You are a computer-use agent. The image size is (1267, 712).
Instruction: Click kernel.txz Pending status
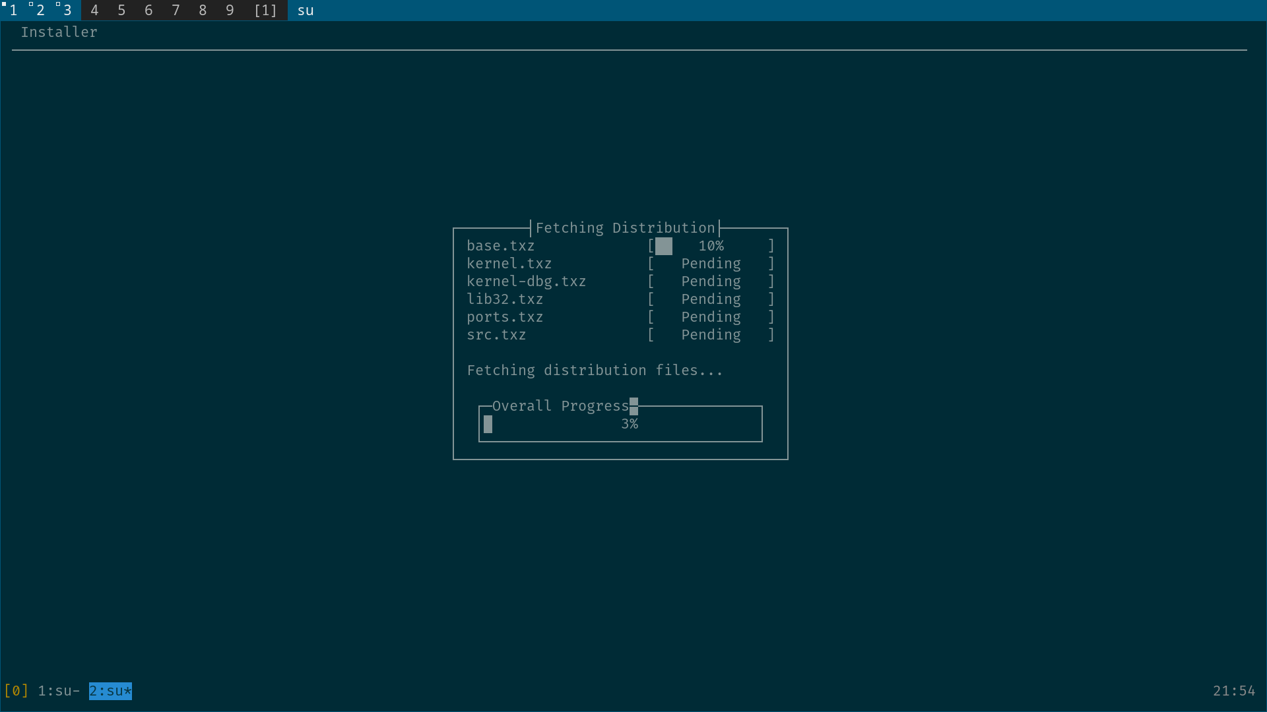(x=711, y=264)
